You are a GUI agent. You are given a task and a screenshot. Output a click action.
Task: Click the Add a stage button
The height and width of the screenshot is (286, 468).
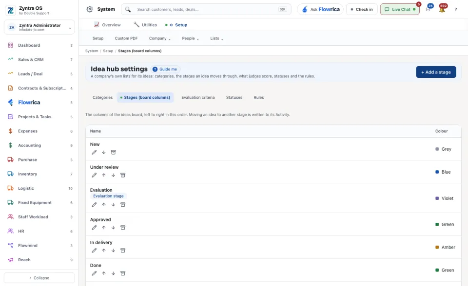tap(436, 72)
